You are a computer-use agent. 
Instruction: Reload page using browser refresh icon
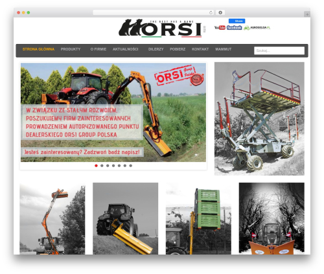[211, 13]
